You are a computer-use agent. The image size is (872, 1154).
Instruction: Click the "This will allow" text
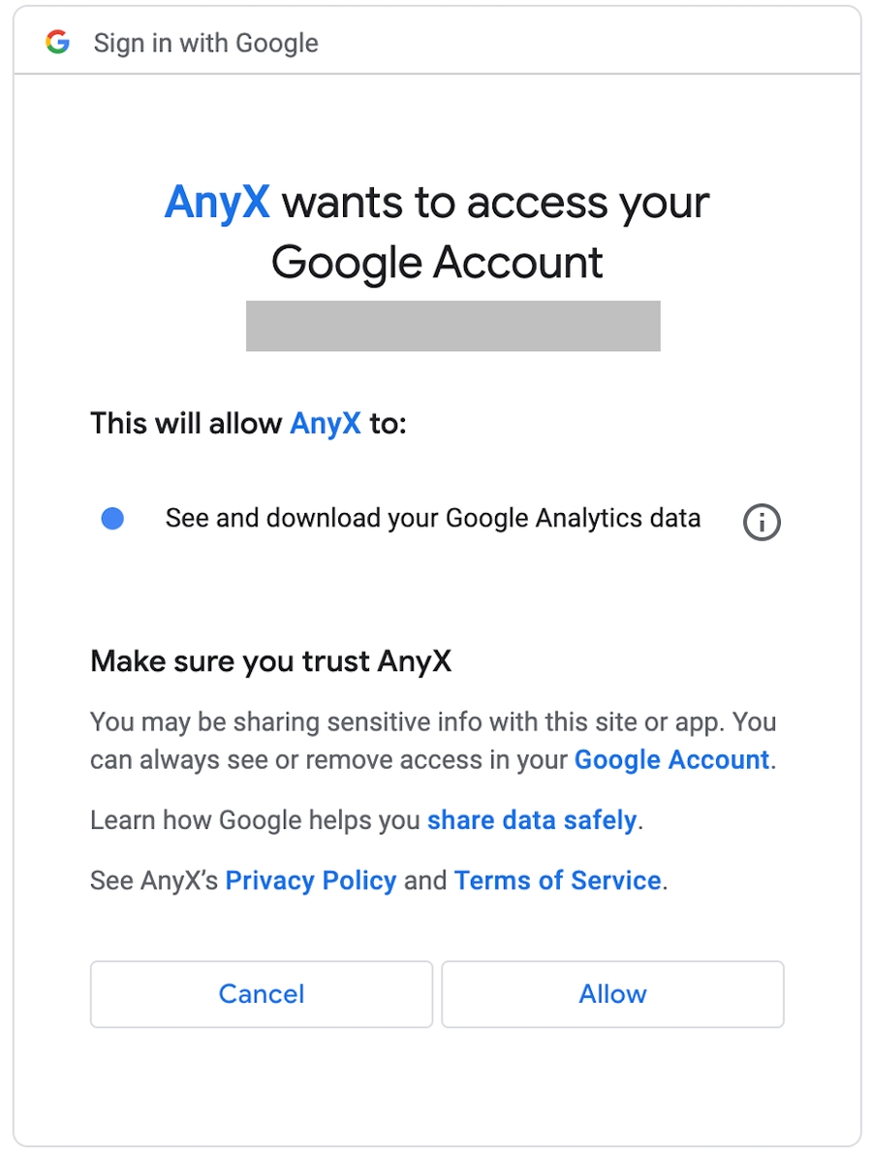[188, 424]
